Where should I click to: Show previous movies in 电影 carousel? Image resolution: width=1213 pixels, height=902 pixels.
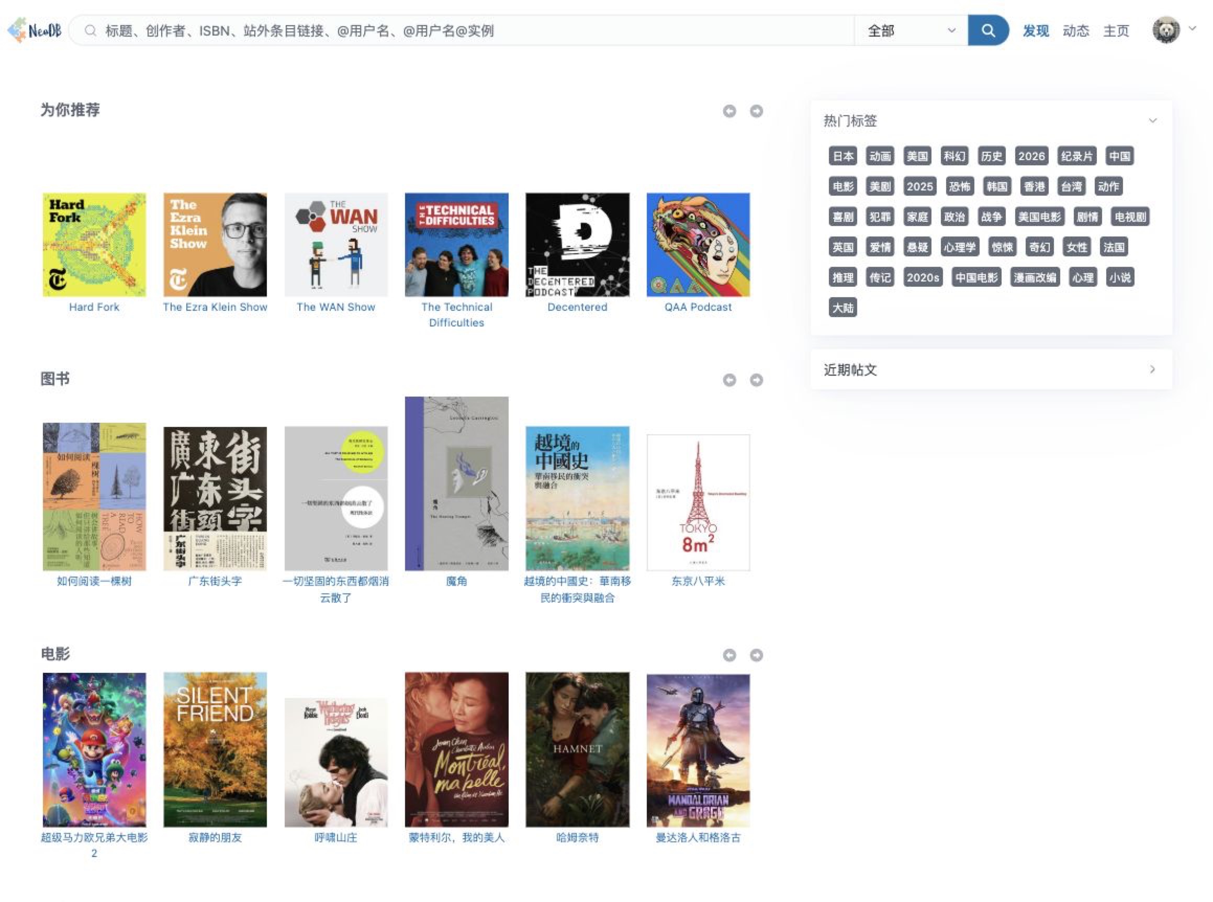729,655
